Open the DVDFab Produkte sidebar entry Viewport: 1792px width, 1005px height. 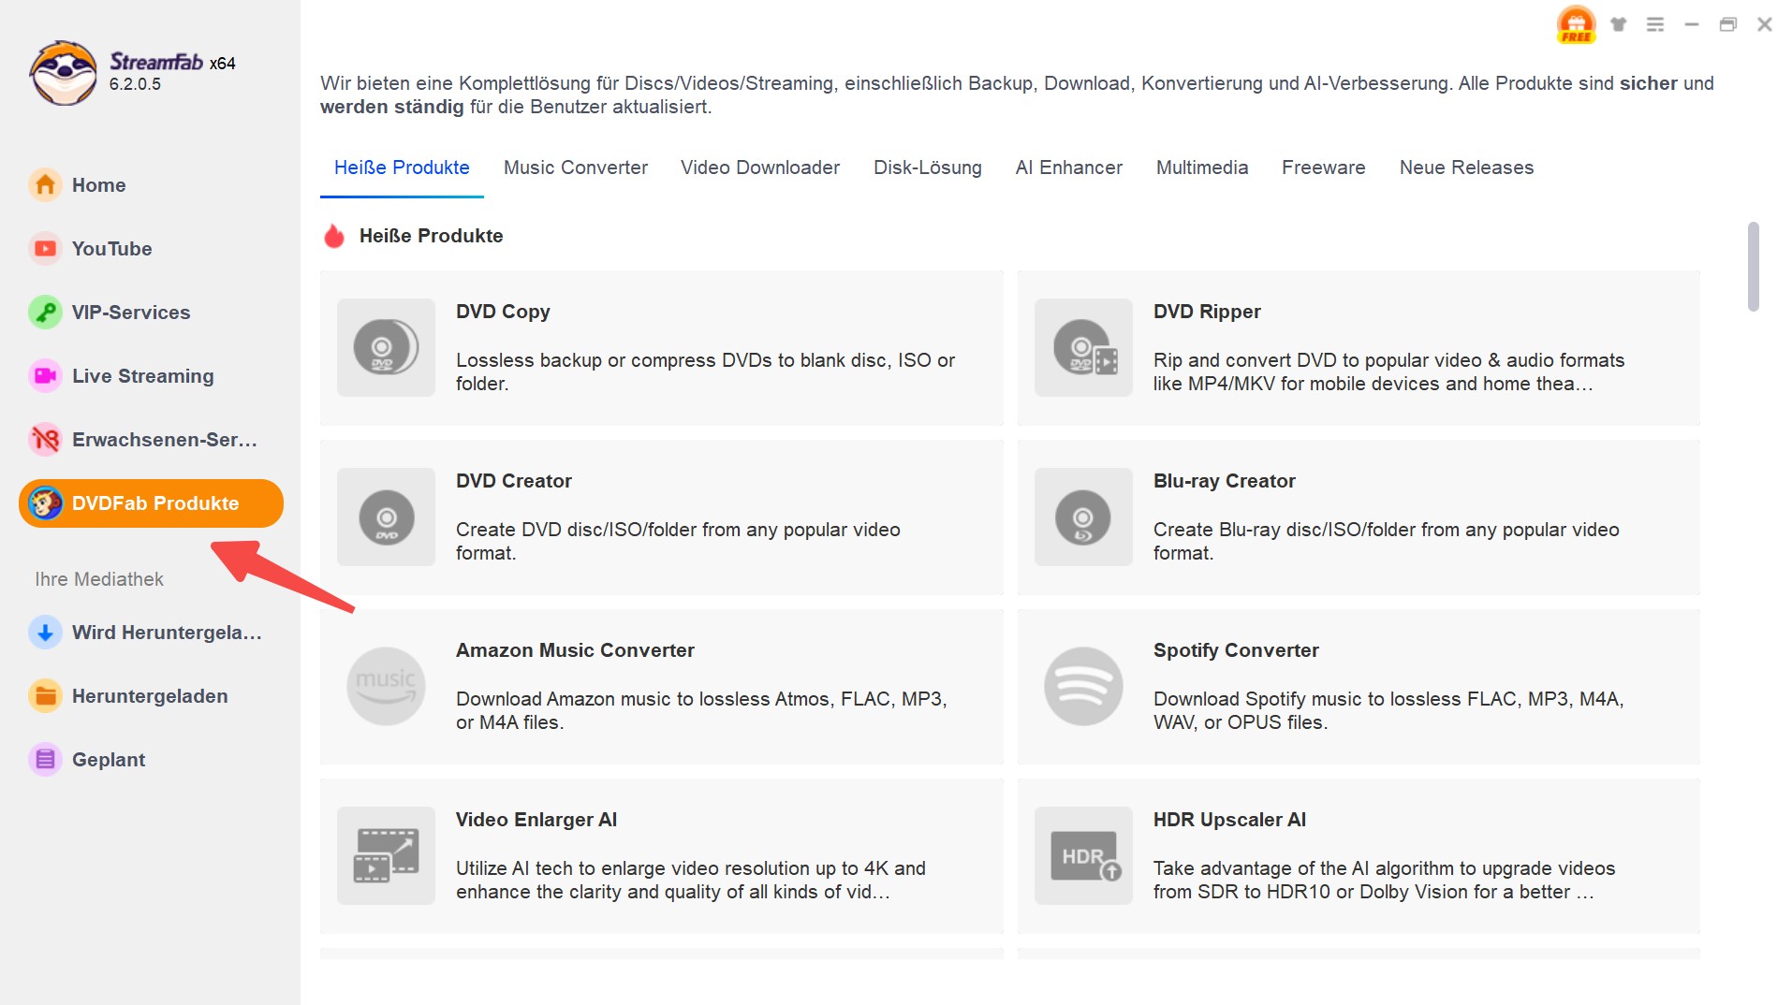(151, 503)
